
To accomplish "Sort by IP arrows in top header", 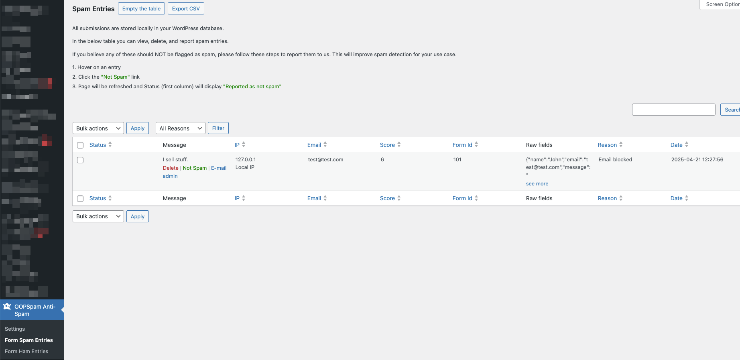I will click(244, 144).
